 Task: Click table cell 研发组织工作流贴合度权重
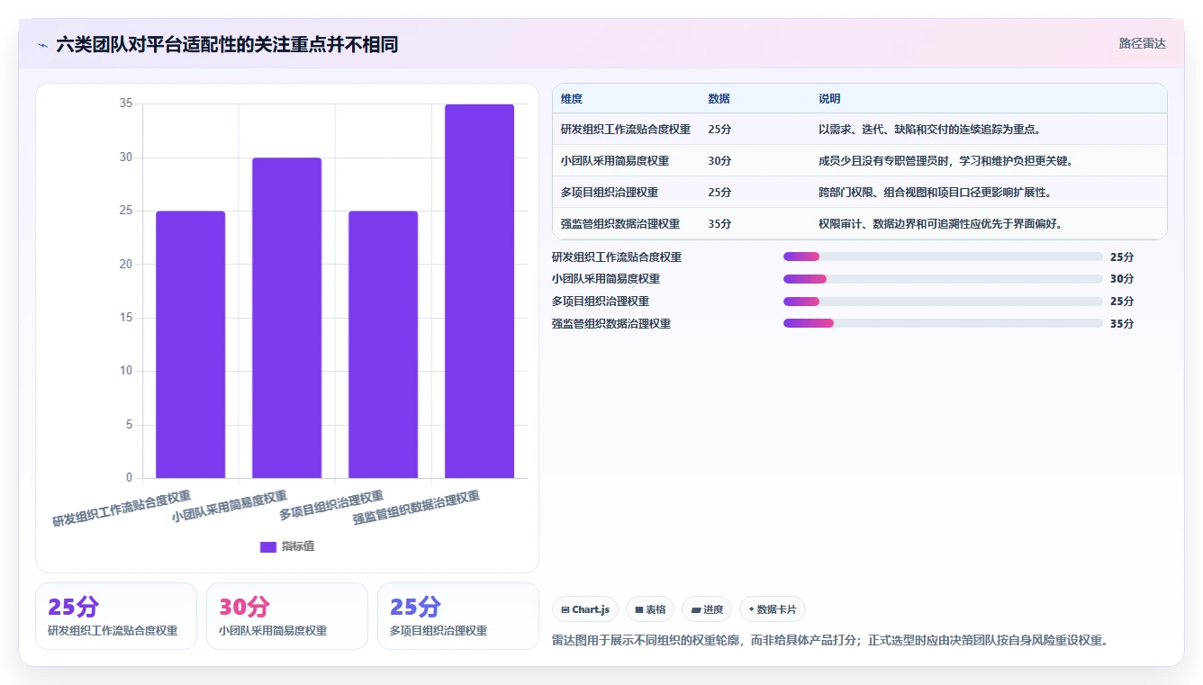[626, 130]
